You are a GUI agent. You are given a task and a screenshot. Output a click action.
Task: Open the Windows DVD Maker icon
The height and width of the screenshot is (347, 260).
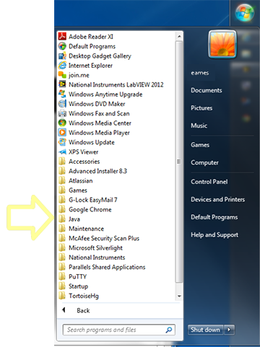(62, 104)
